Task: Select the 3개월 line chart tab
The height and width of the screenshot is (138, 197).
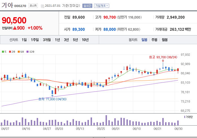Action: tap(47, 40)
